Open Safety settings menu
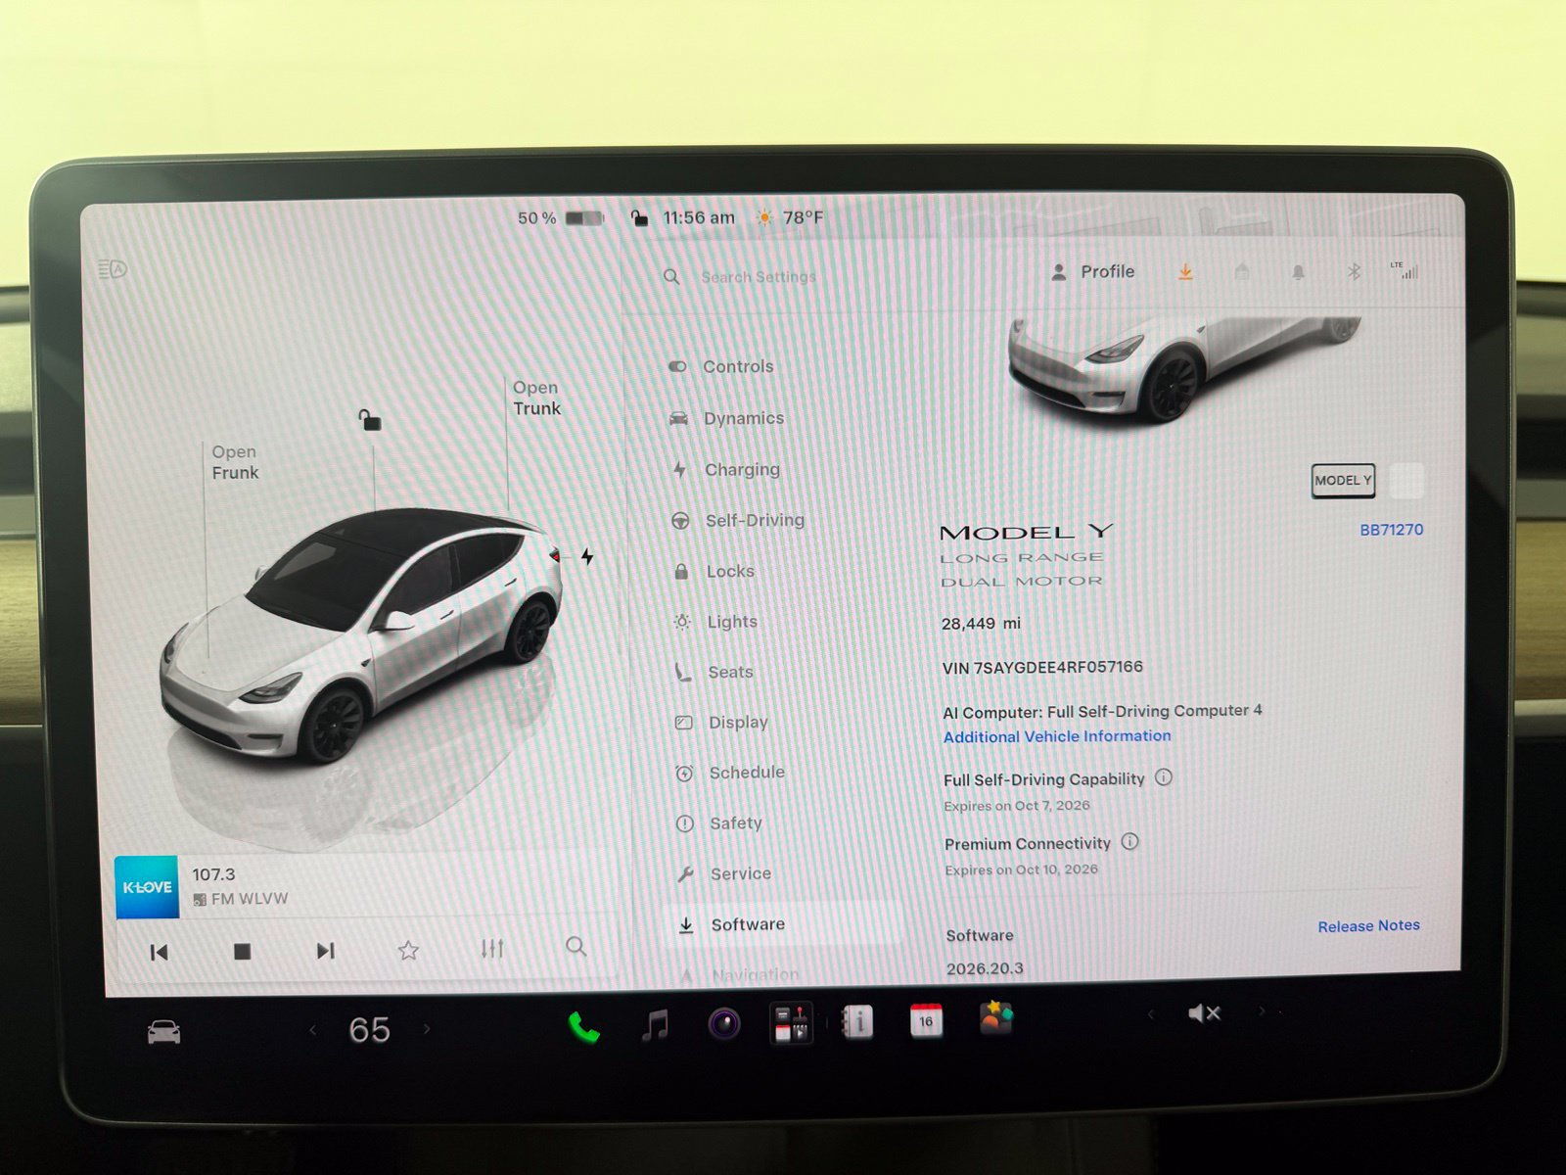 coord(719,823)
